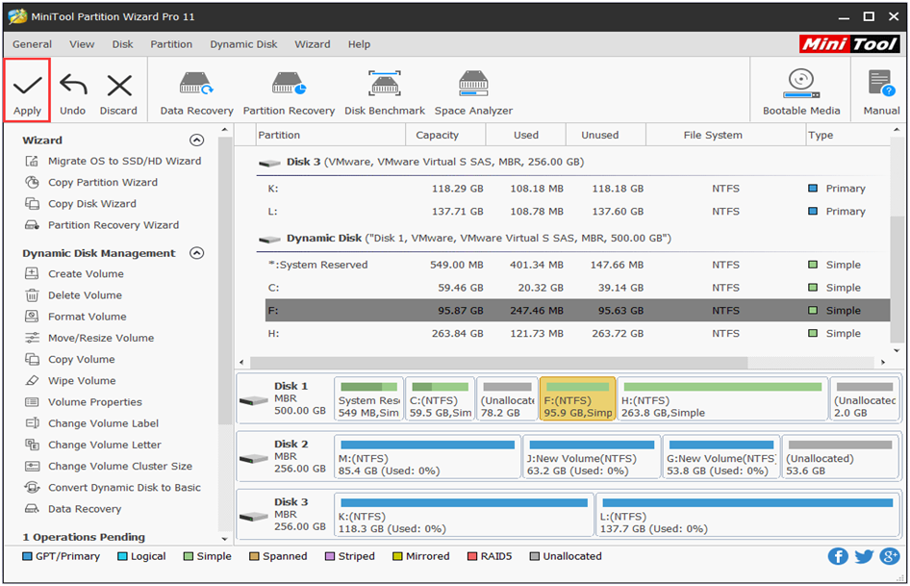Image resolution: width=910 pixels, height=586 pixels.
Task: Select the System Reserved volume row
Action: click(577, 265)
